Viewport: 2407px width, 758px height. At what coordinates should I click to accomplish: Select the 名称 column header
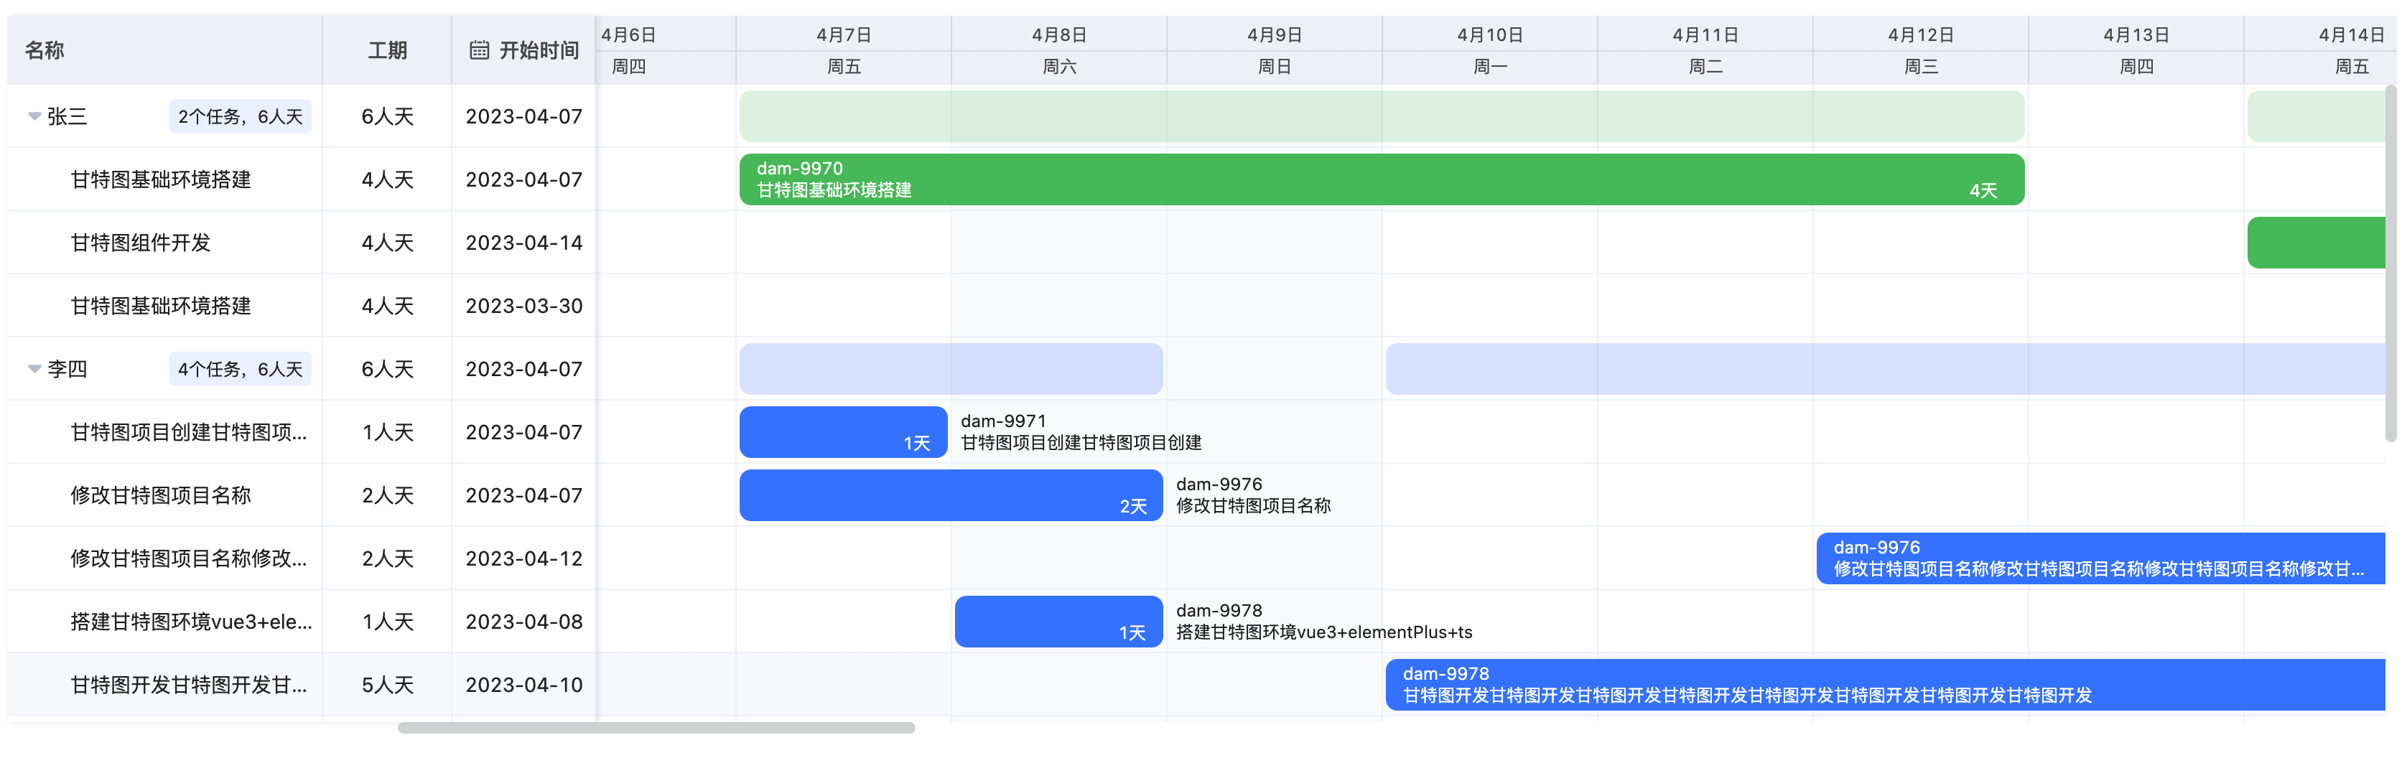coord(44,50)
